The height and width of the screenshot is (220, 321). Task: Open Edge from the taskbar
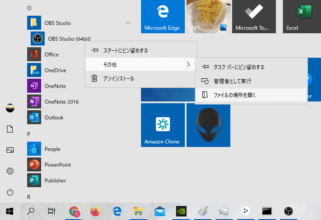pos(117,211)
